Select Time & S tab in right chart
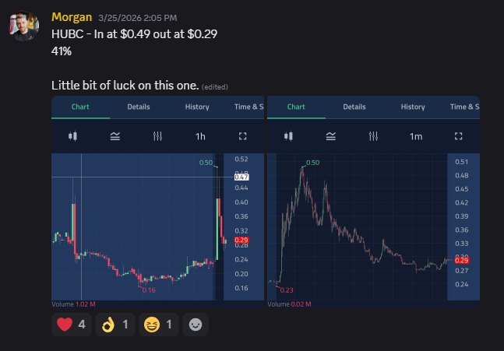 pos(464,107)
